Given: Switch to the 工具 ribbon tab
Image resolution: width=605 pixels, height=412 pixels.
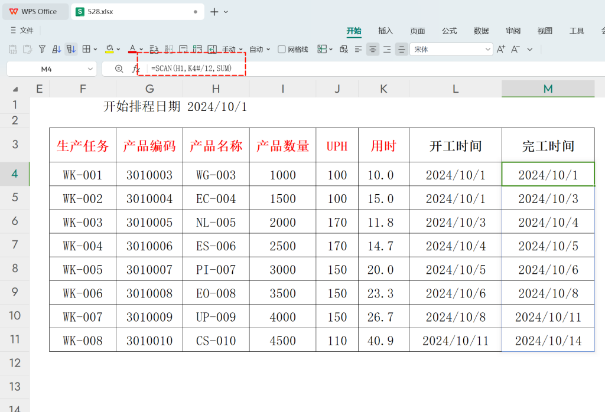Looking at the screenshot, I should point(577,31).
